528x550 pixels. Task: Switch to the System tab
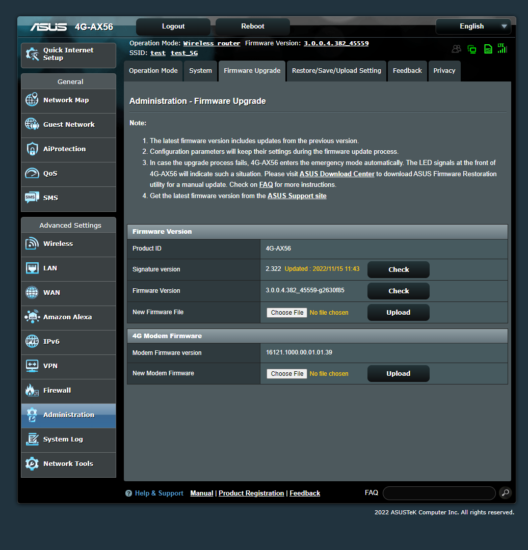pos(200,71)
